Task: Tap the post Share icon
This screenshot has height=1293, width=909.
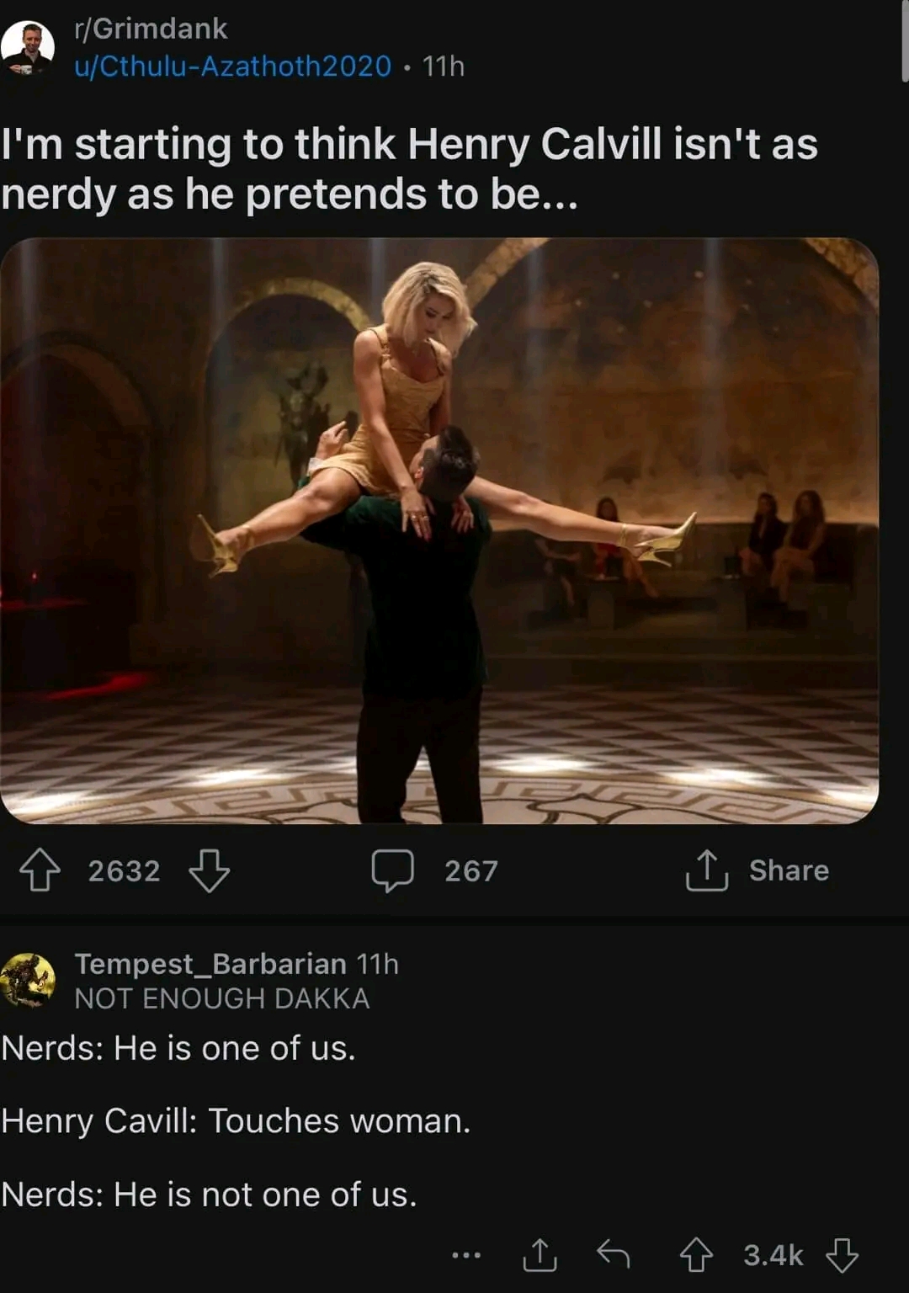Action: [707, 870]
